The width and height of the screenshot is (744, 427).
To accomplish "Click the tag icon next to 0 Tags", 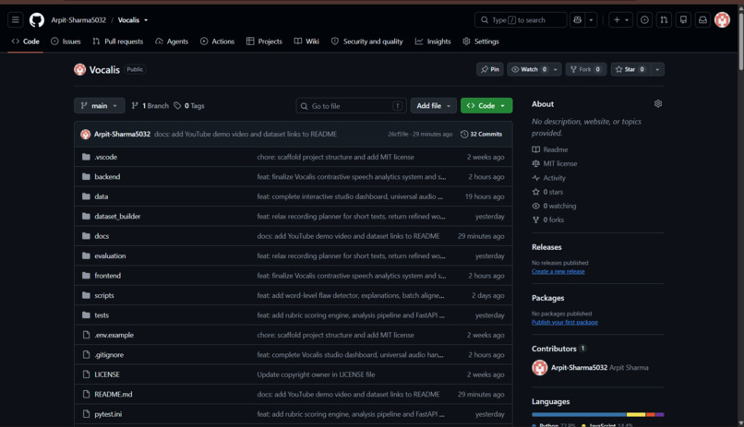I will 177,106.
